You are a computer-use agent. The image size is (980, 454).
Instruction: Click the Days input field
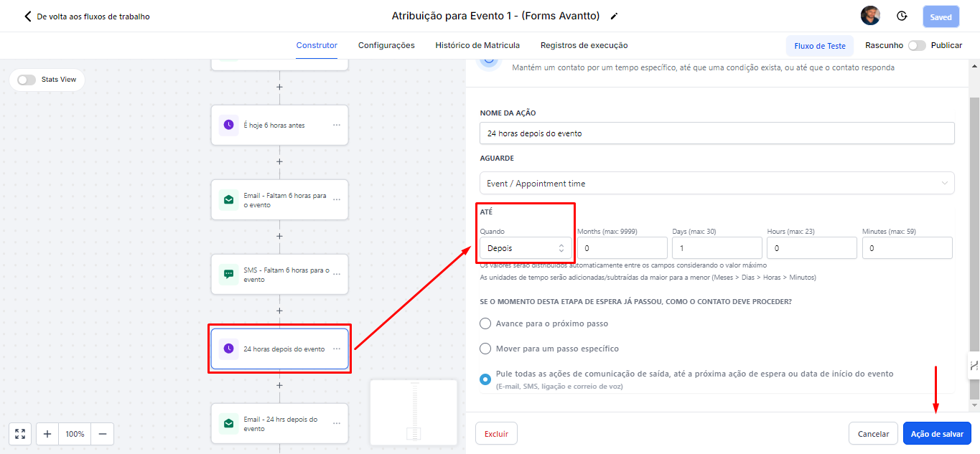[717, 248]
